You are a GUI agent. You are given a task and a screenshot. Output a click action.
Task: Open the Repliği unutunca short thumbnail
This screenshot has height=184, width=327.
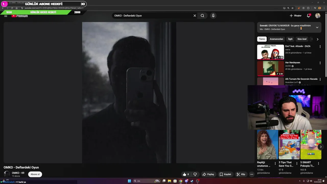click(267, 144)
